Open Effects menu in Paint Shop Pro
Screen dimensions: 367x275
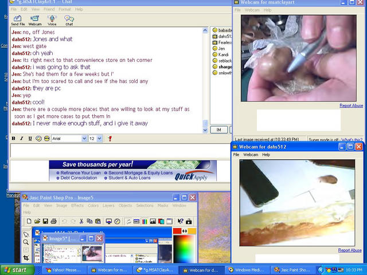pos(77,205)
